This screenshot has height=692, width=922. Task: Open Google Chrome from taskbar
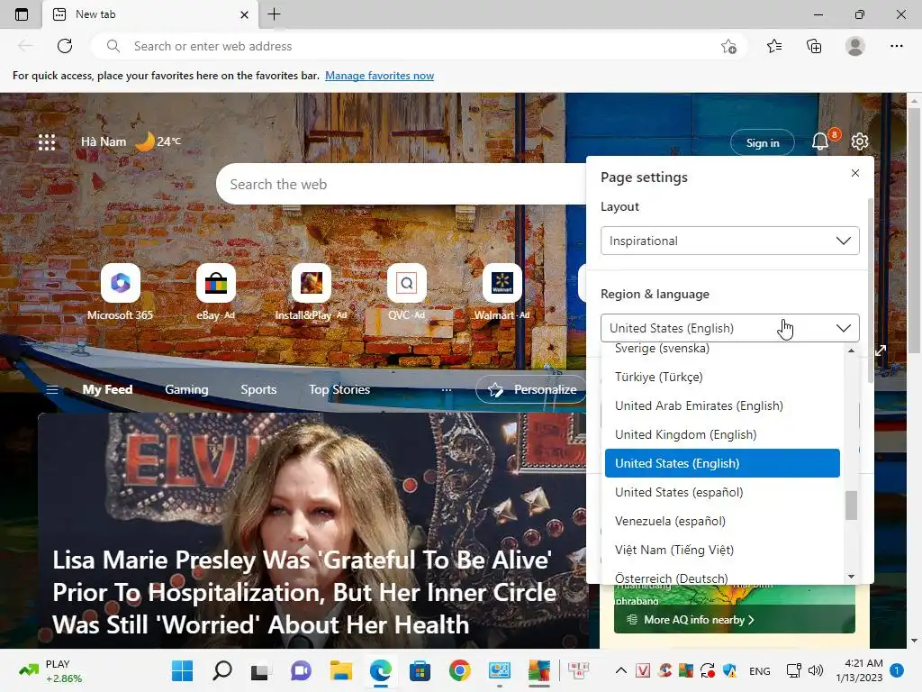tap(459, 670)
